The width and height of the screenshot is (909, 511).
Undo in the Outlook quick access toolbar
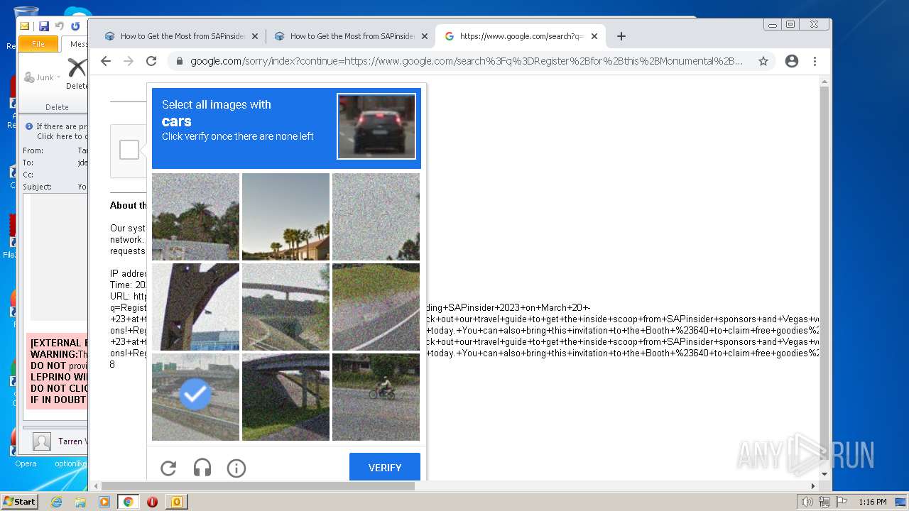pos(60,26)
